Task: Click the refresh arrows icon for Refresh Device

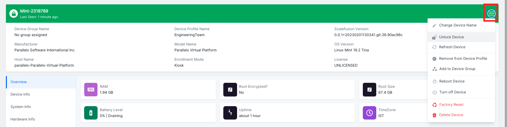Action: click(434, 47)
